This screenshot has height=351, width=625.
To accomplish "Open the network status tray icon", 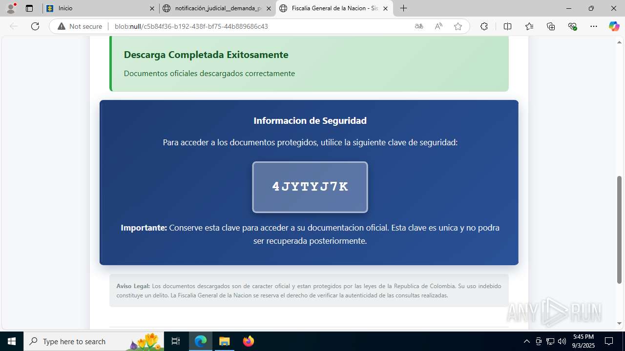I will 550,341.
